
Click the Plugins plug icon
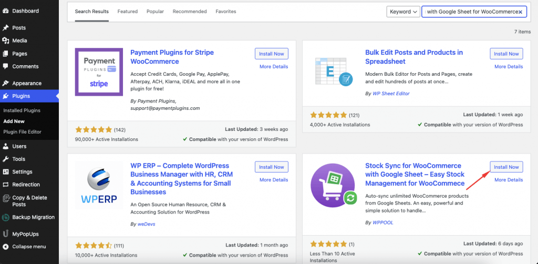coord(5,96)
